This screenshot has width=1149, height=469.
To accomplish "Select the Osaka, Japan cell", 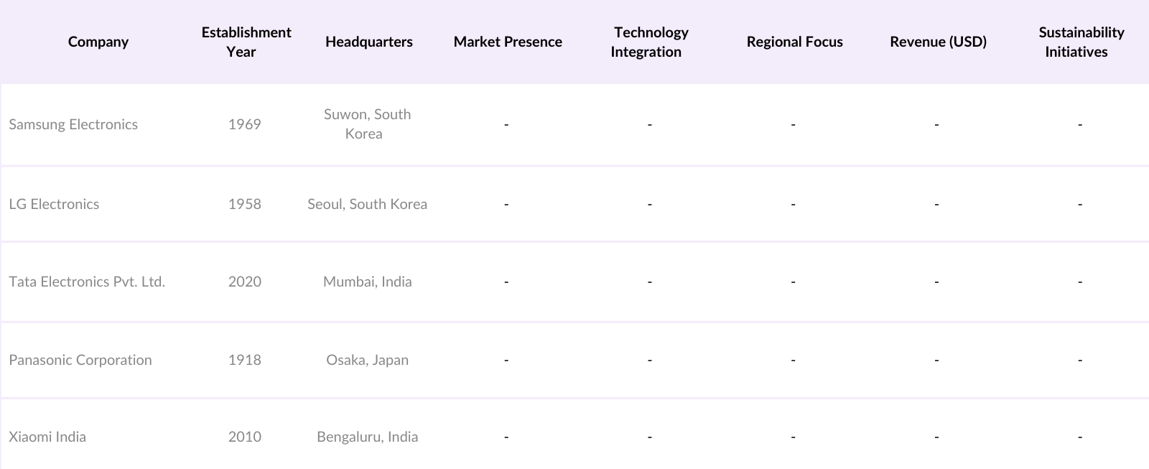I will point(367,360).
